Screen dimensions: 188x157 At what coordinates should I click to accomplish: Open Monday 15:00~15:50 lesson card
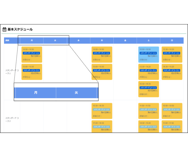click(x=32, y=72)
